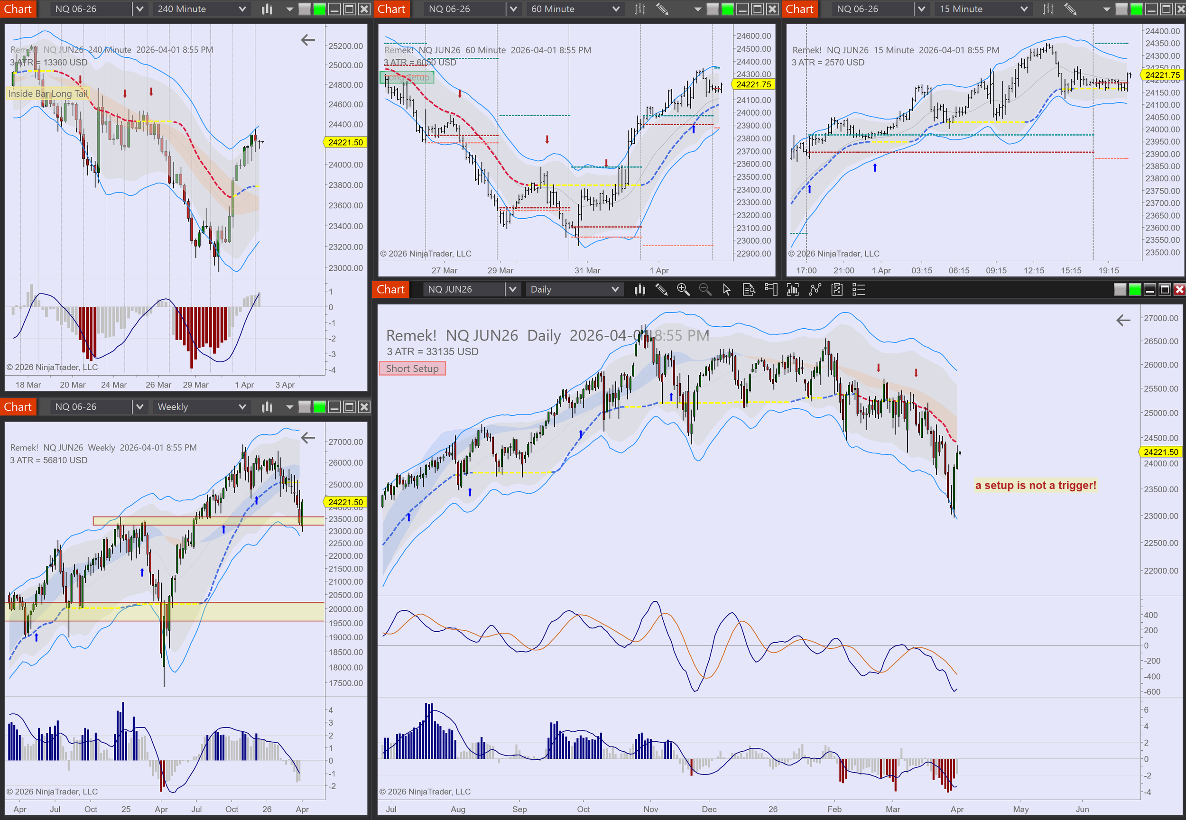Click the 24221.75 price marker on 60 Minute chart
Screen dimensions: 1186x820
pyautogui.click(x=753, y=85)
